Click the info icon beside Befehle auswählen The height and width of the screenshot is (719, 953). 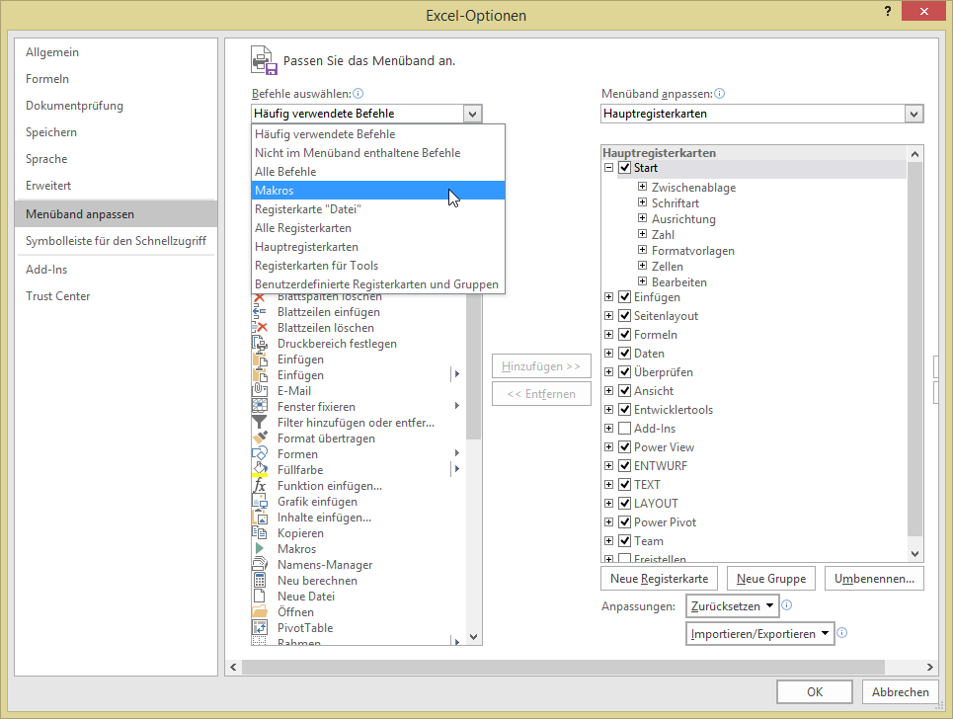click(x=357, y=94)
